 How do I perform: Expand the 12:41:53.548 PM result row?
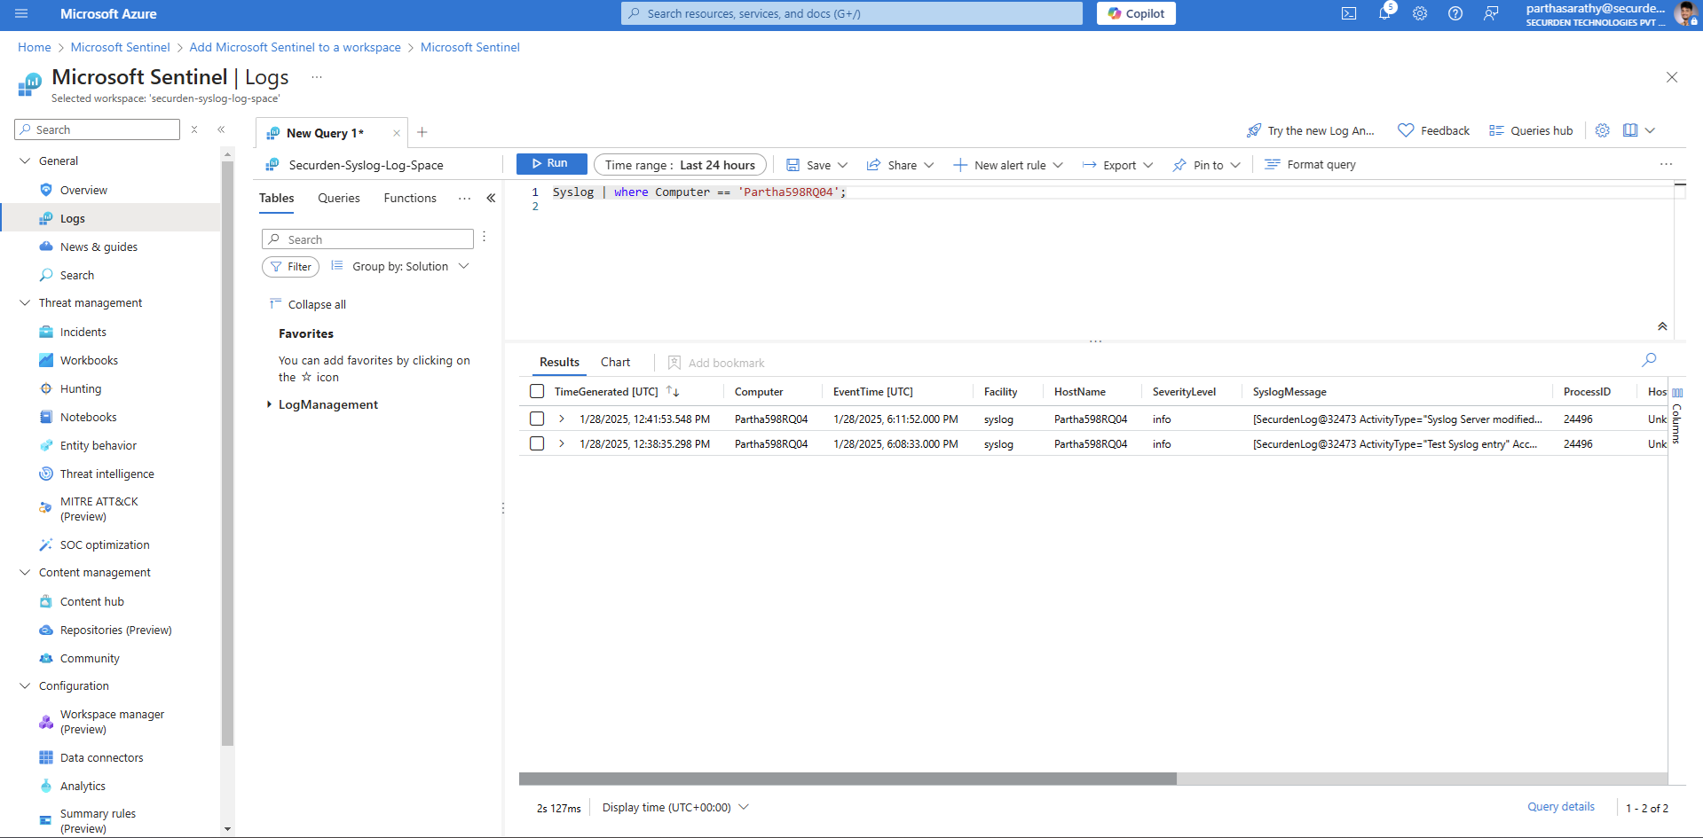tap(562, 419)
